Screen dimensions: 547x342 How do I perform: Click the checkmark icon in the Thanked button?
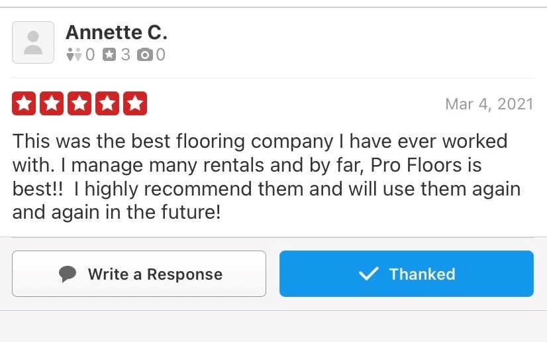coord(368,274)
